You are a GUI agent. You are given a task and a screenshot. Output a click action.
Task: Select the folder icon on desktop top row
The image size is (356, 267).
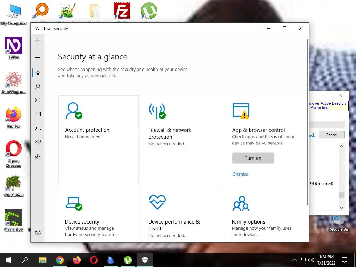point(95,12)
